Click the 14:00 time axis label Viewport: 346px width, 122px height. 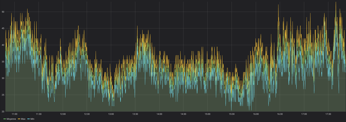click(x=159, y=114)
